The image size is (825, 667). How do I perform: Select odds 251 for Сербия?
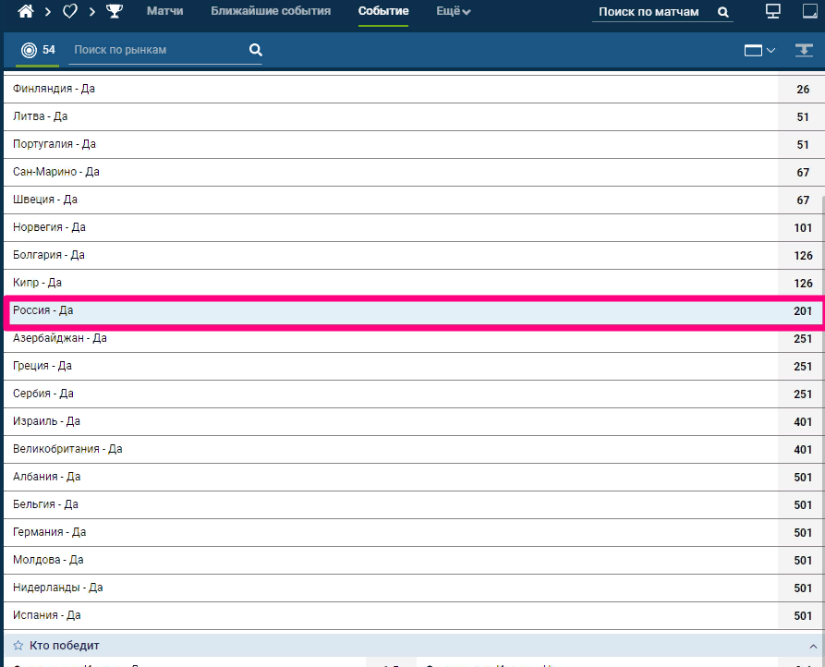(803, 394)
